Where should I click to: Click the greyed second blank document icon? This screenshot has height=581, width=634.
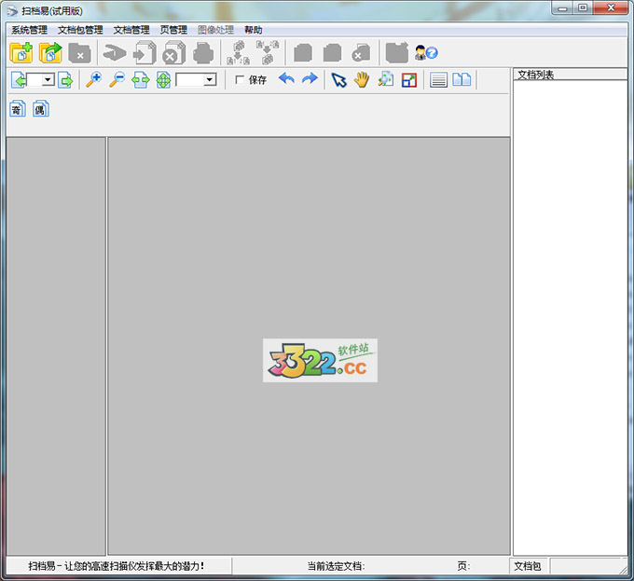(332, 52)
